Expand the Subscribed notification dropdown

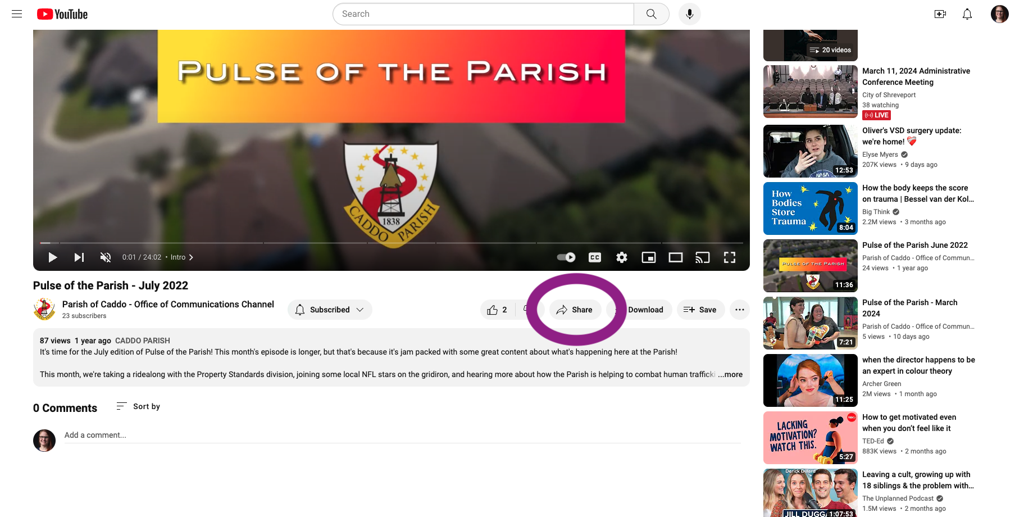tap(330, 310)
